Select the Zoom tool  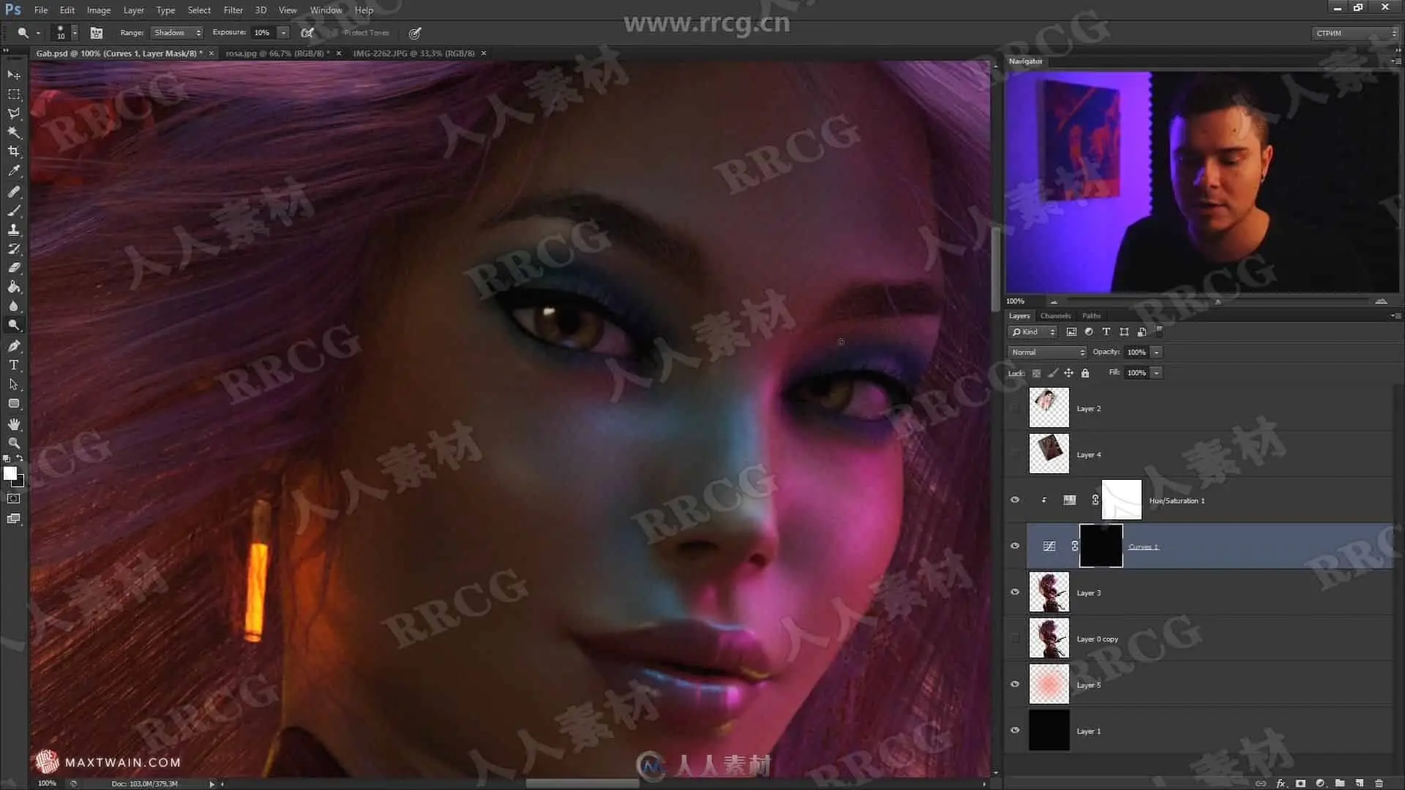point(14,443)
